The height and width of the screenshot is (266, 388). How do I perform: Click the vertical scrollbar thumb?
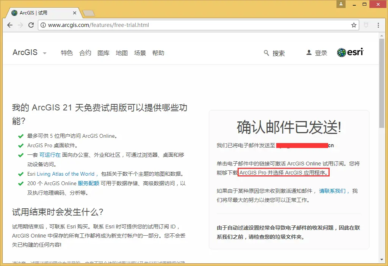tap(382, 83)
